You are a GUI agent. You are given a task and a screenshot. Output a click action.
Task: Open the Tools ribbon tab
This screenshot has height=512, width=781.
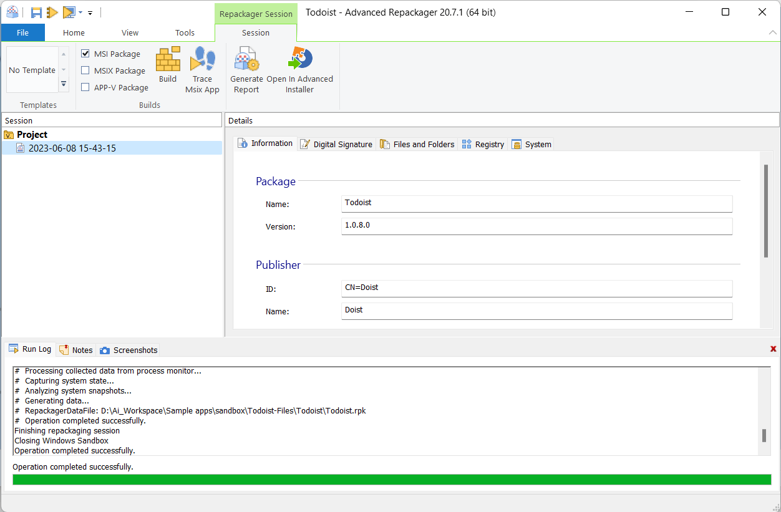click(185, 32)
